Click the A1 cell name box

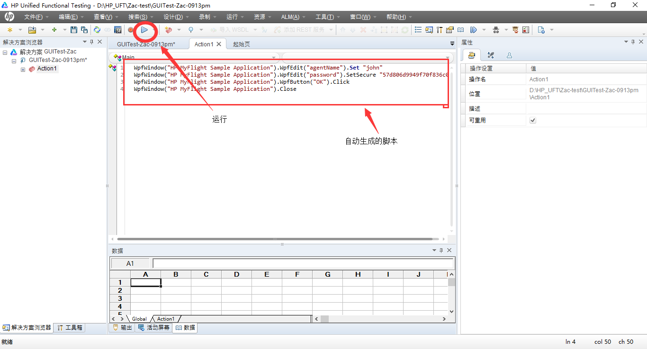130,263
